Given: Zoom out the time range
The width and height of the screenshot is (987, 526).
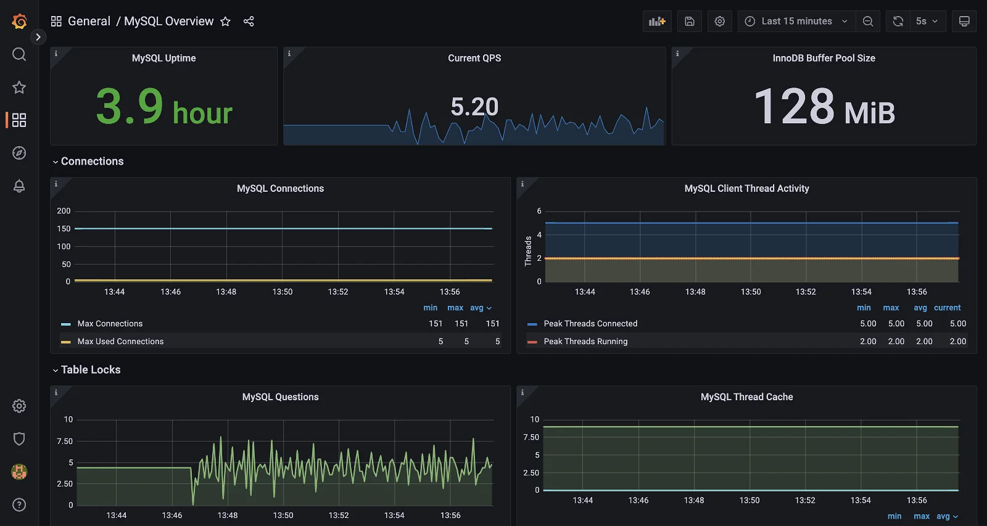Looking at the screenshot, I should coord(868,22).
